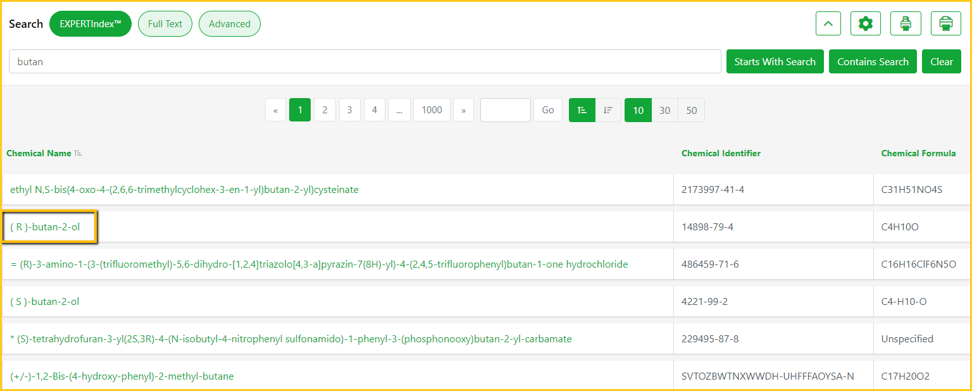Go to previous page with « arrow
Screen dimensions: 972x391
click(275, 110)
